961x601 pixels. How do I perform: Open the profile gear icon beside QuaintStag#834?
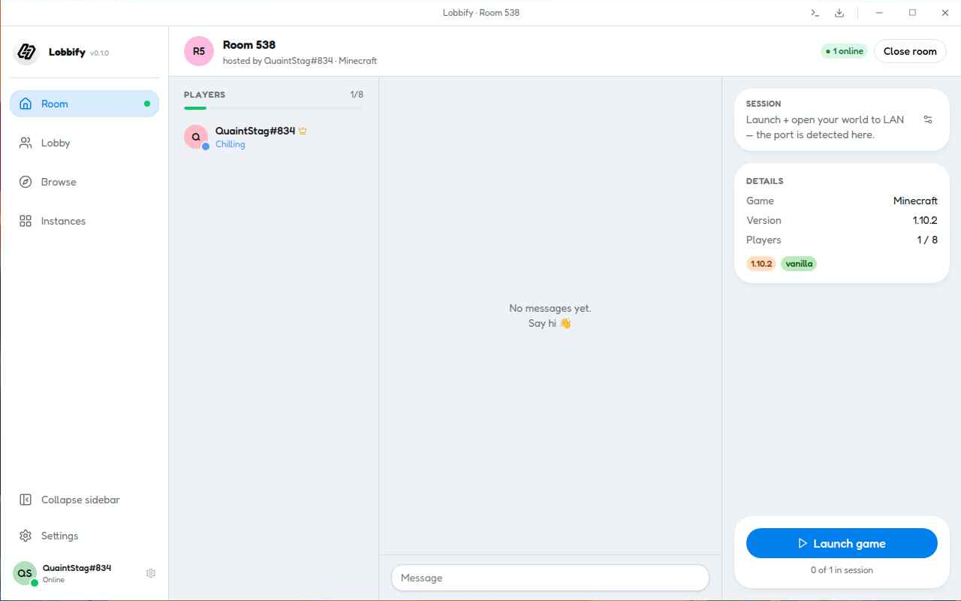click(x=151, y=573)
